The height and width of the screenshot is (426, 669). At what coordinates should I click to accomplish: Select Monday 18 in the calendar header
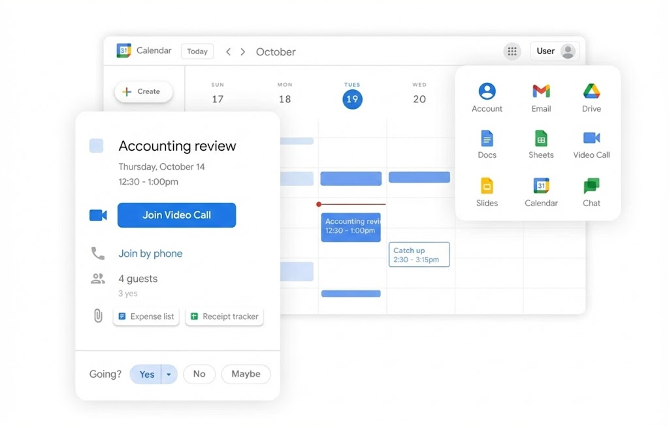(285, 99)
